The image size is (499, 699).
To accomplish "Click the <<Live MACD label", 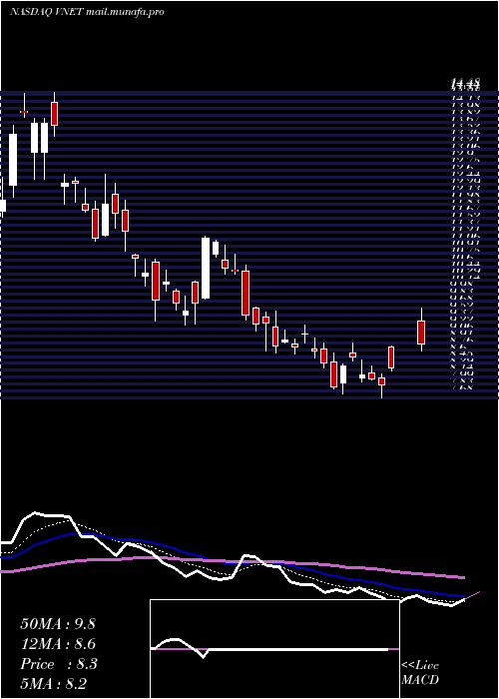I will click(x=420, y=673).
